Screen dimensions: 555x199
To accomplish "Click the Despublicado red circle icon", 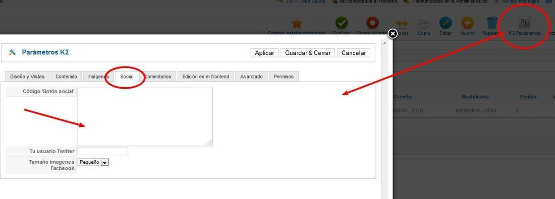I will [372, 23].
